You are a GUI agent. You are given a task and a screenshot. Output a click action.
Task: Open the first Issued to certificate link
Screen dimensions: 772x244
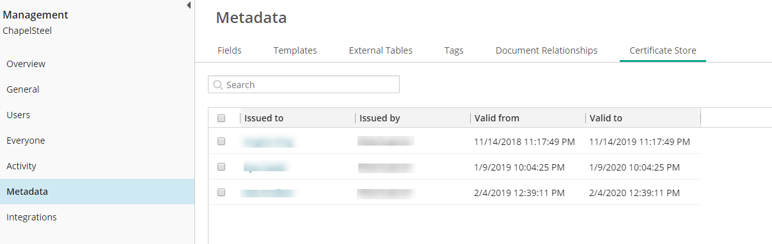(269, 142)
